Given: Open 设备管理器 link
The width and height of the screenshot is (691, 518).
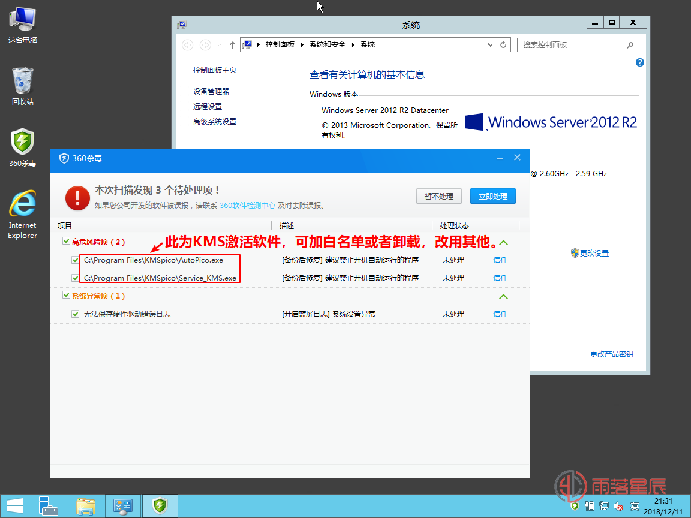Looking at the screenshot, I should (211, 91).
